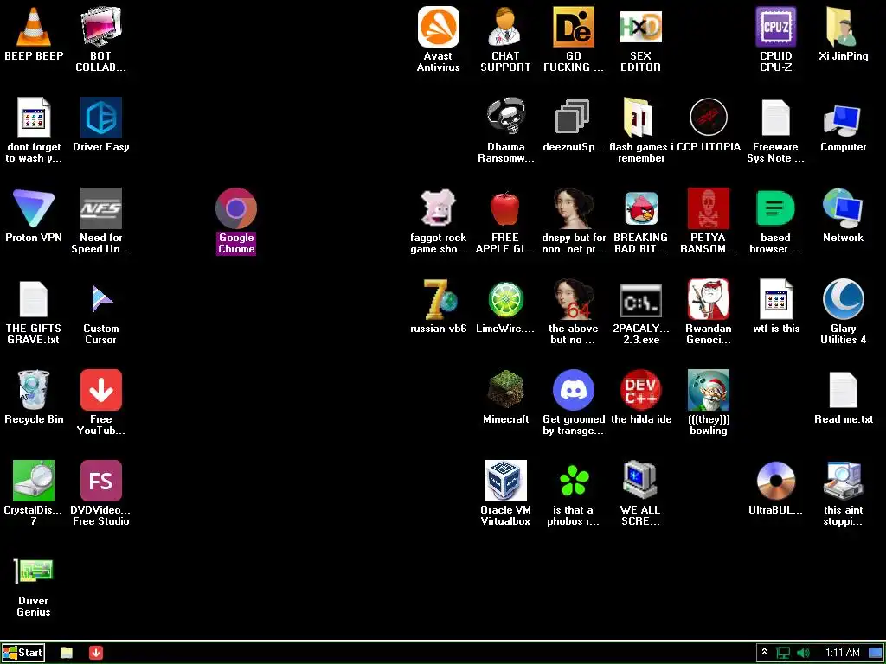Click the 1:11 AM clock
Image resolution: width=886 pixels, height=664 pixels.
click(842, 653)
